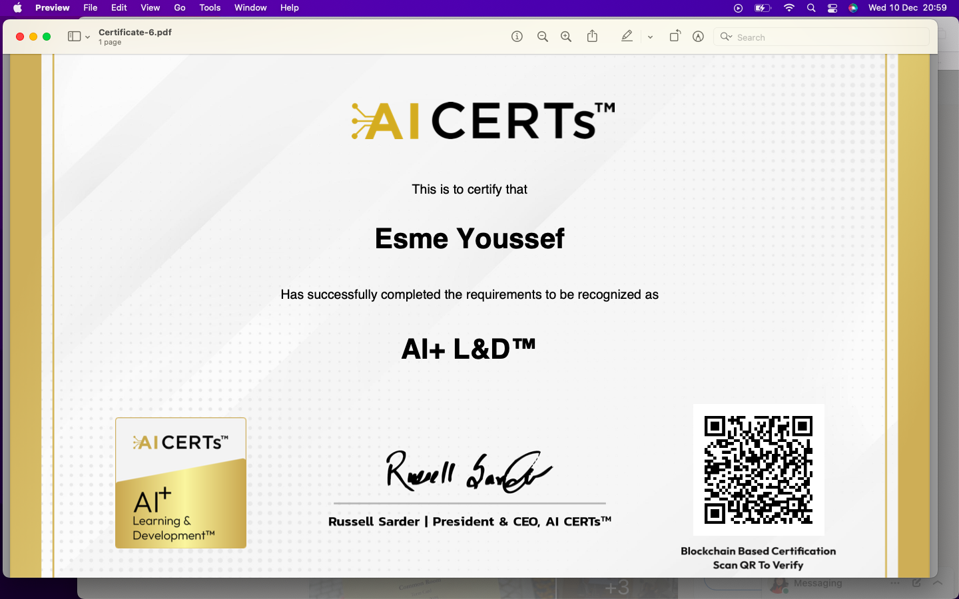Click the AI+ Learning & Development badge
The width and height of the screenshot is (959, 599).
pos(181,483)
